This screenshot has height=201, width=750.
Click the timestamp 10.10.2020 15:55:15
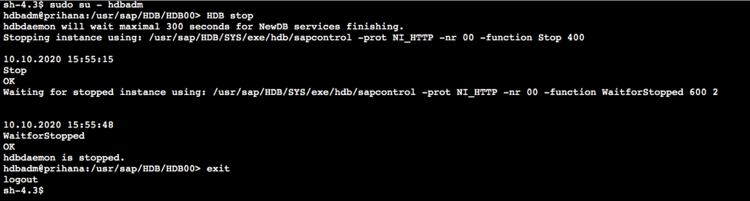pos(58,59)
